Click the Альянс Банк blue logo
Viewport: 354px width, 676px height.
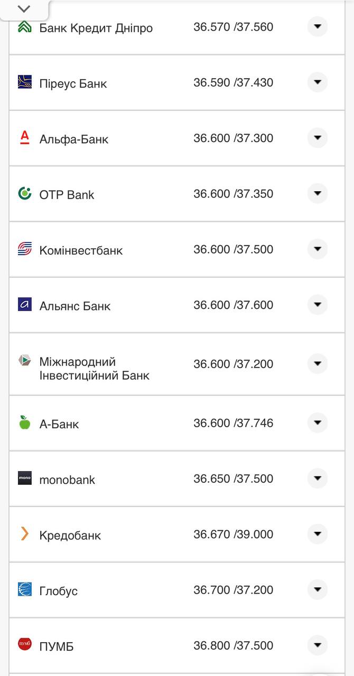pos(25,304)
